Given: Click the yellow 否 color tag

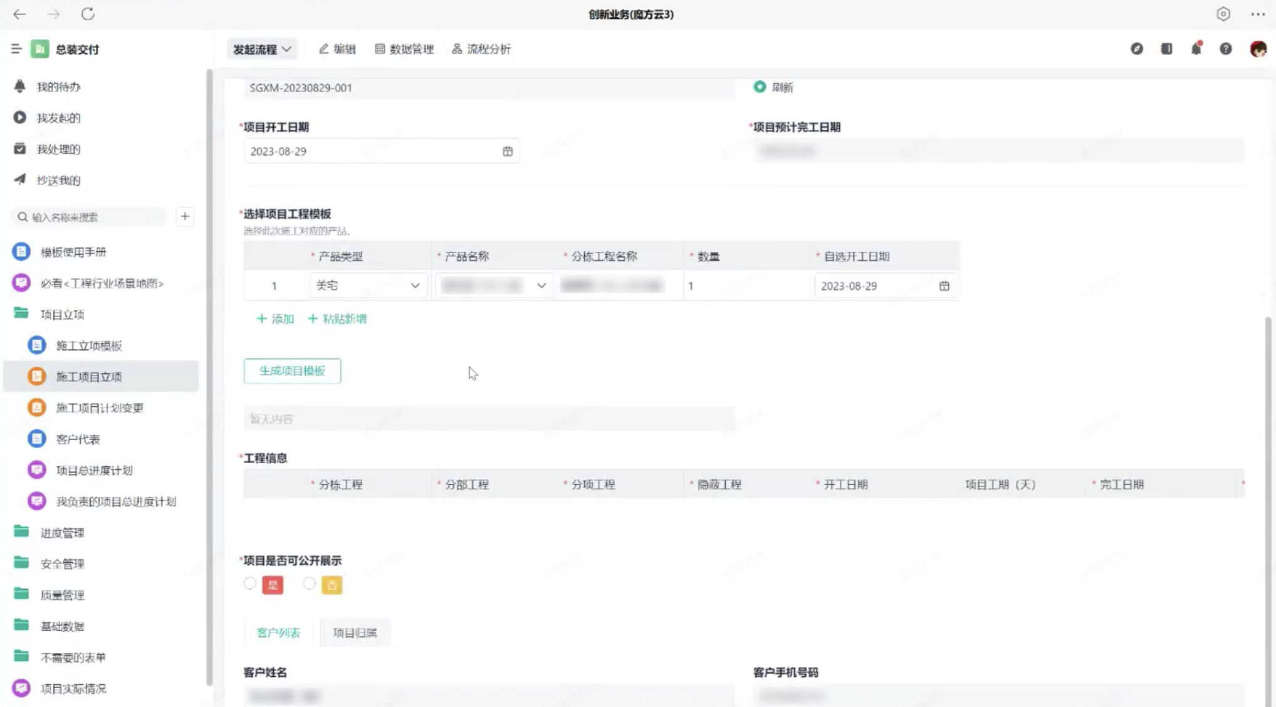Looking at the screenshot, I should pos(332,585).
